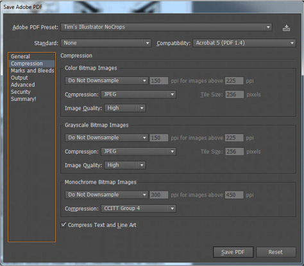304x266 pixels.
Task: Open Color Bitmap Compression JPEG dropdown
Action: [139, 94]
